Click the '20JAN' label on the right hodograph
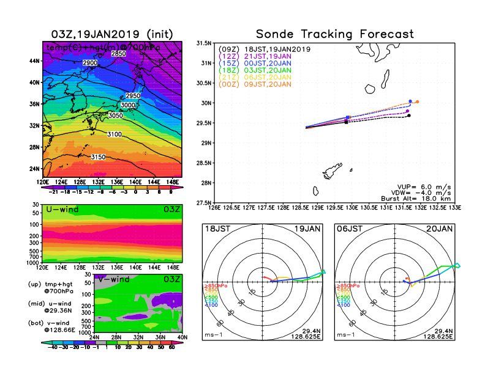 coord(439,229)
